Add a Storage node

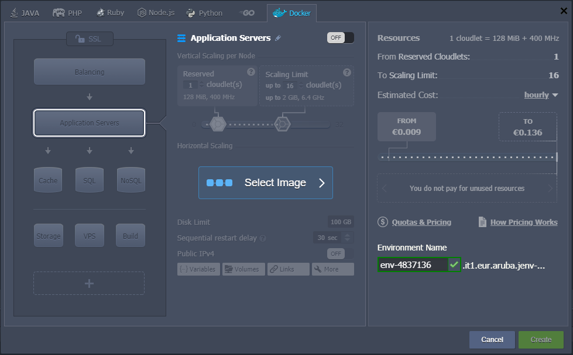pyautogui.click(x=48, y=235)
